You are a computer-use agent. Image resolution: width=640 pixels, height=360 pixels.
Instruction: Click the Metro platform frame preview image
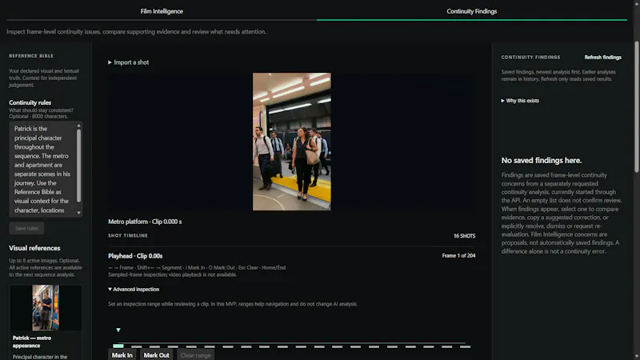pyautogui.click(x=292, y=142)
